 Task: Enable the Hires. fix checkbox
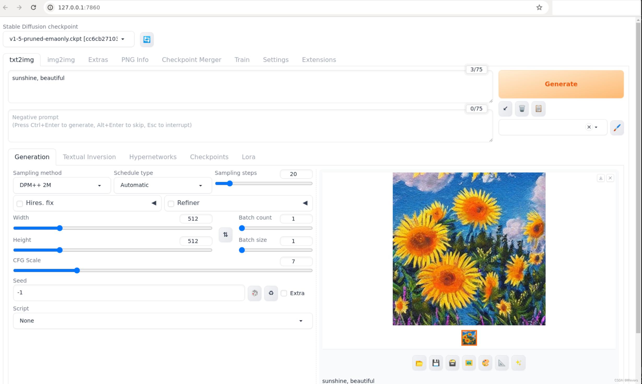click(20, 203)
